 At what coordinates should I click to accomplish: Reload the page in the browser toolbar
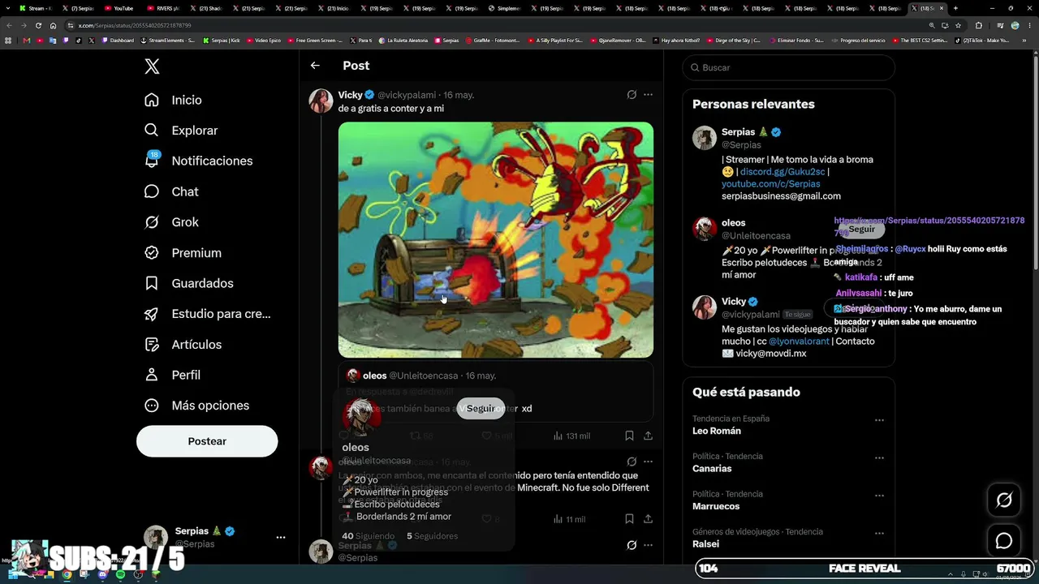tap(37, 25)
